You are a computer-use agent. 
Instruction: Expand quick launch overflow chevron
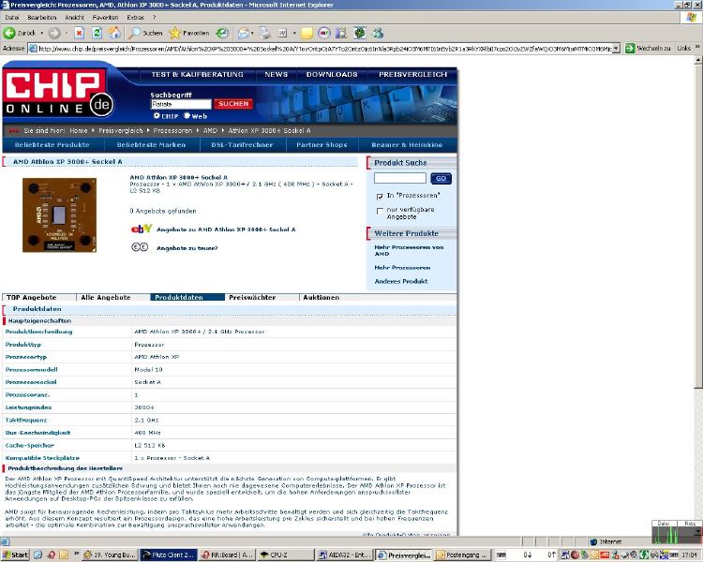[x=77, y=554]
